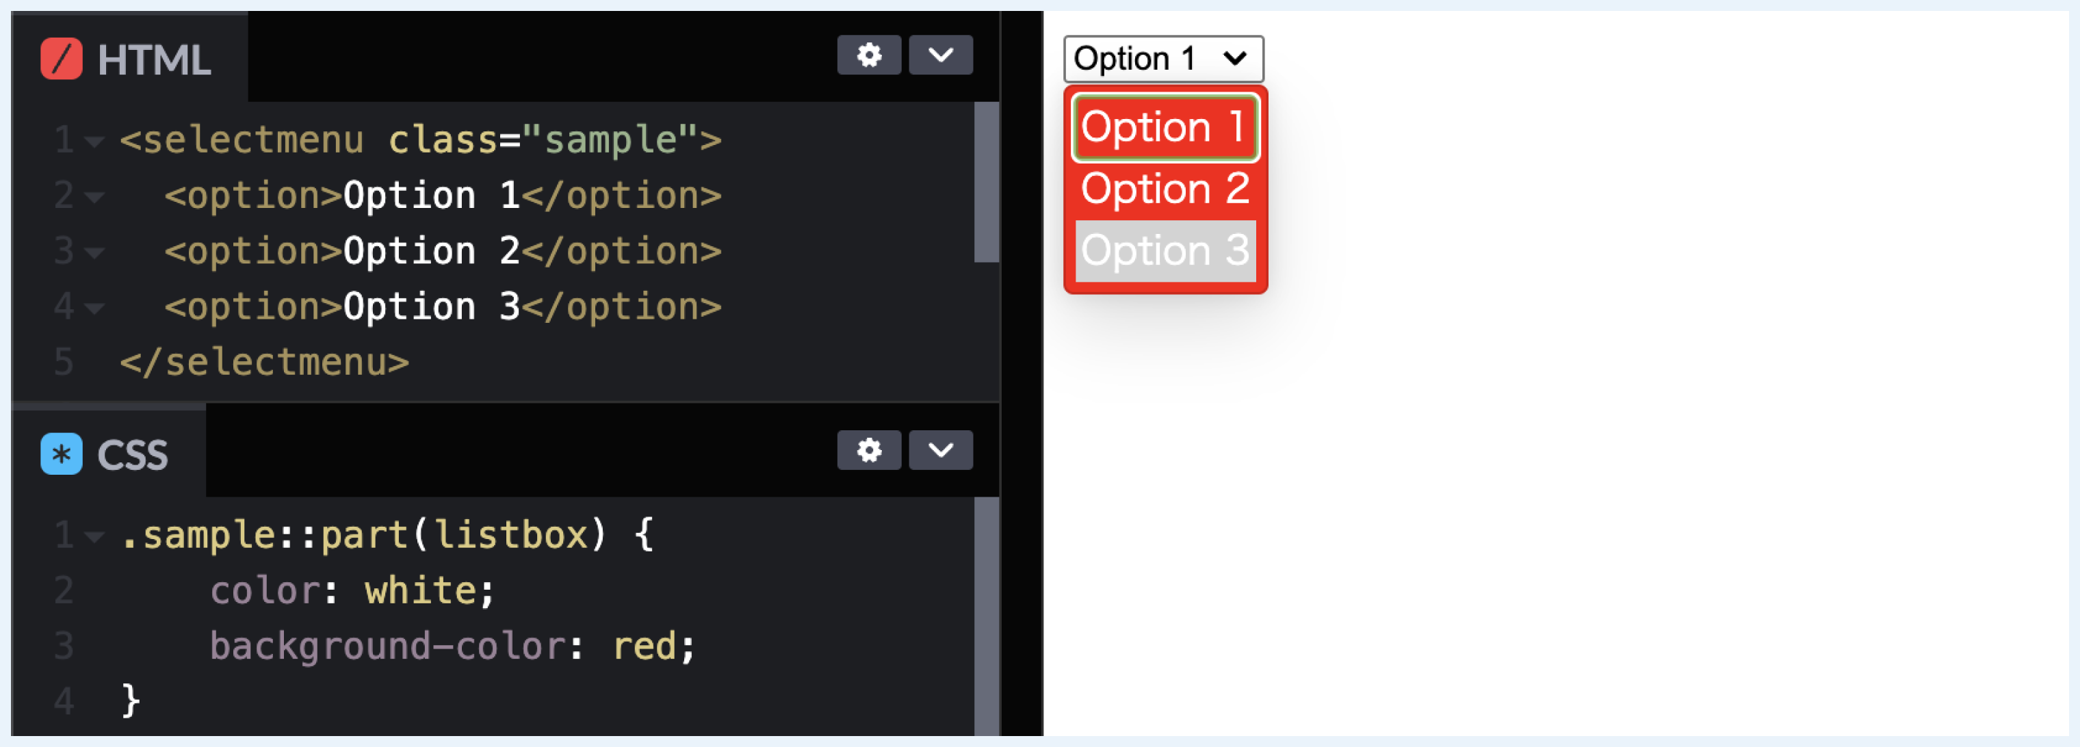The height and width of the screenshot is (747, 2080).
Task: Collapse the .sample::part(listbox) rule on line 1
Action: [x=94, y=536]
